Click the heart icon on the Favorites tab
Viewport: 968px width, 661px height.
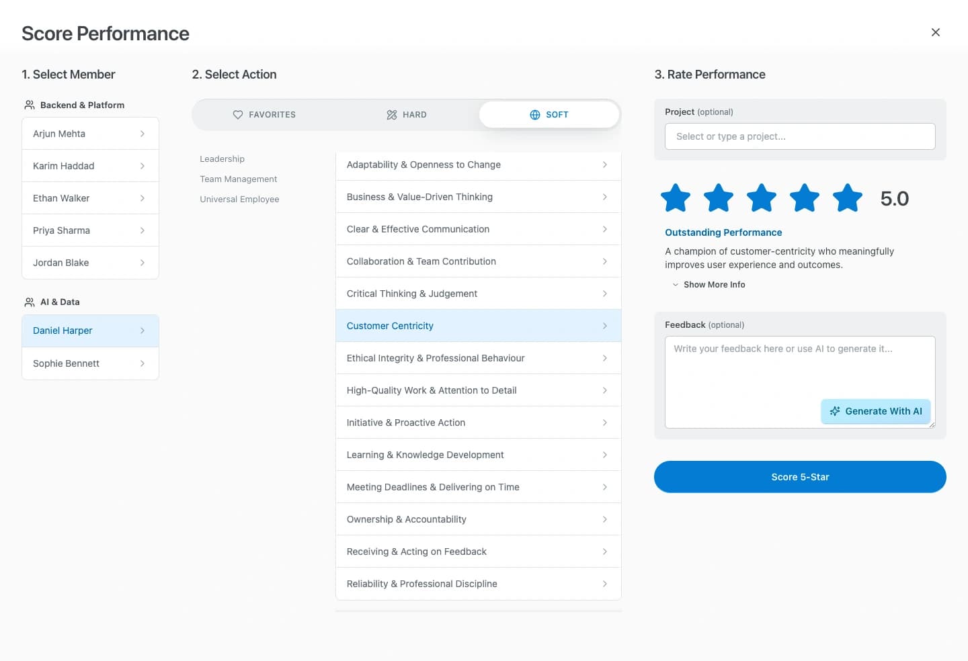pyautogui.click(x=238, y=114)
